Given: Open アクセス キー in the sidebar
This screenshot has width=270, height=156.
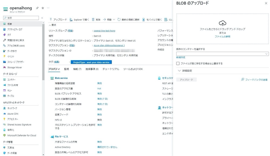Looking at the screenshot, I should click(13, 119).
